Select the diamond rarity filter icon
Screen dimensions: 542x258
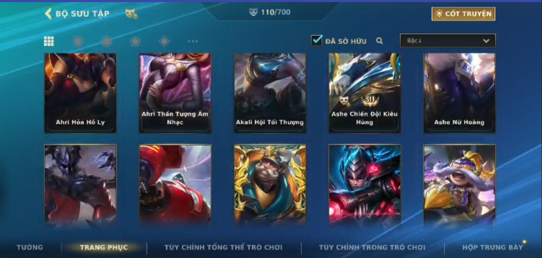point(164,41)
